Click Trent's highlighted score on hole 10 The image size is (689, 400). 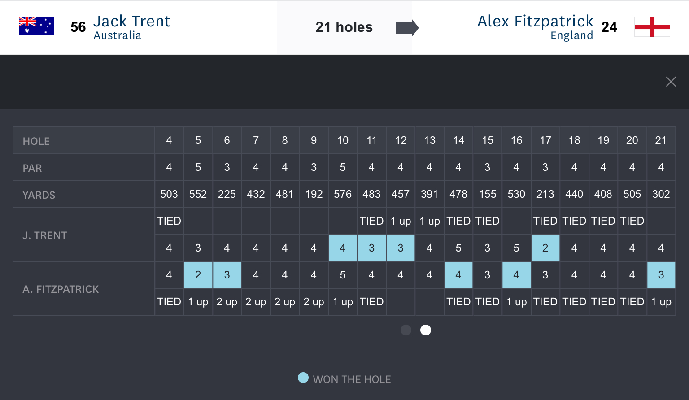(x=343, y=248)
